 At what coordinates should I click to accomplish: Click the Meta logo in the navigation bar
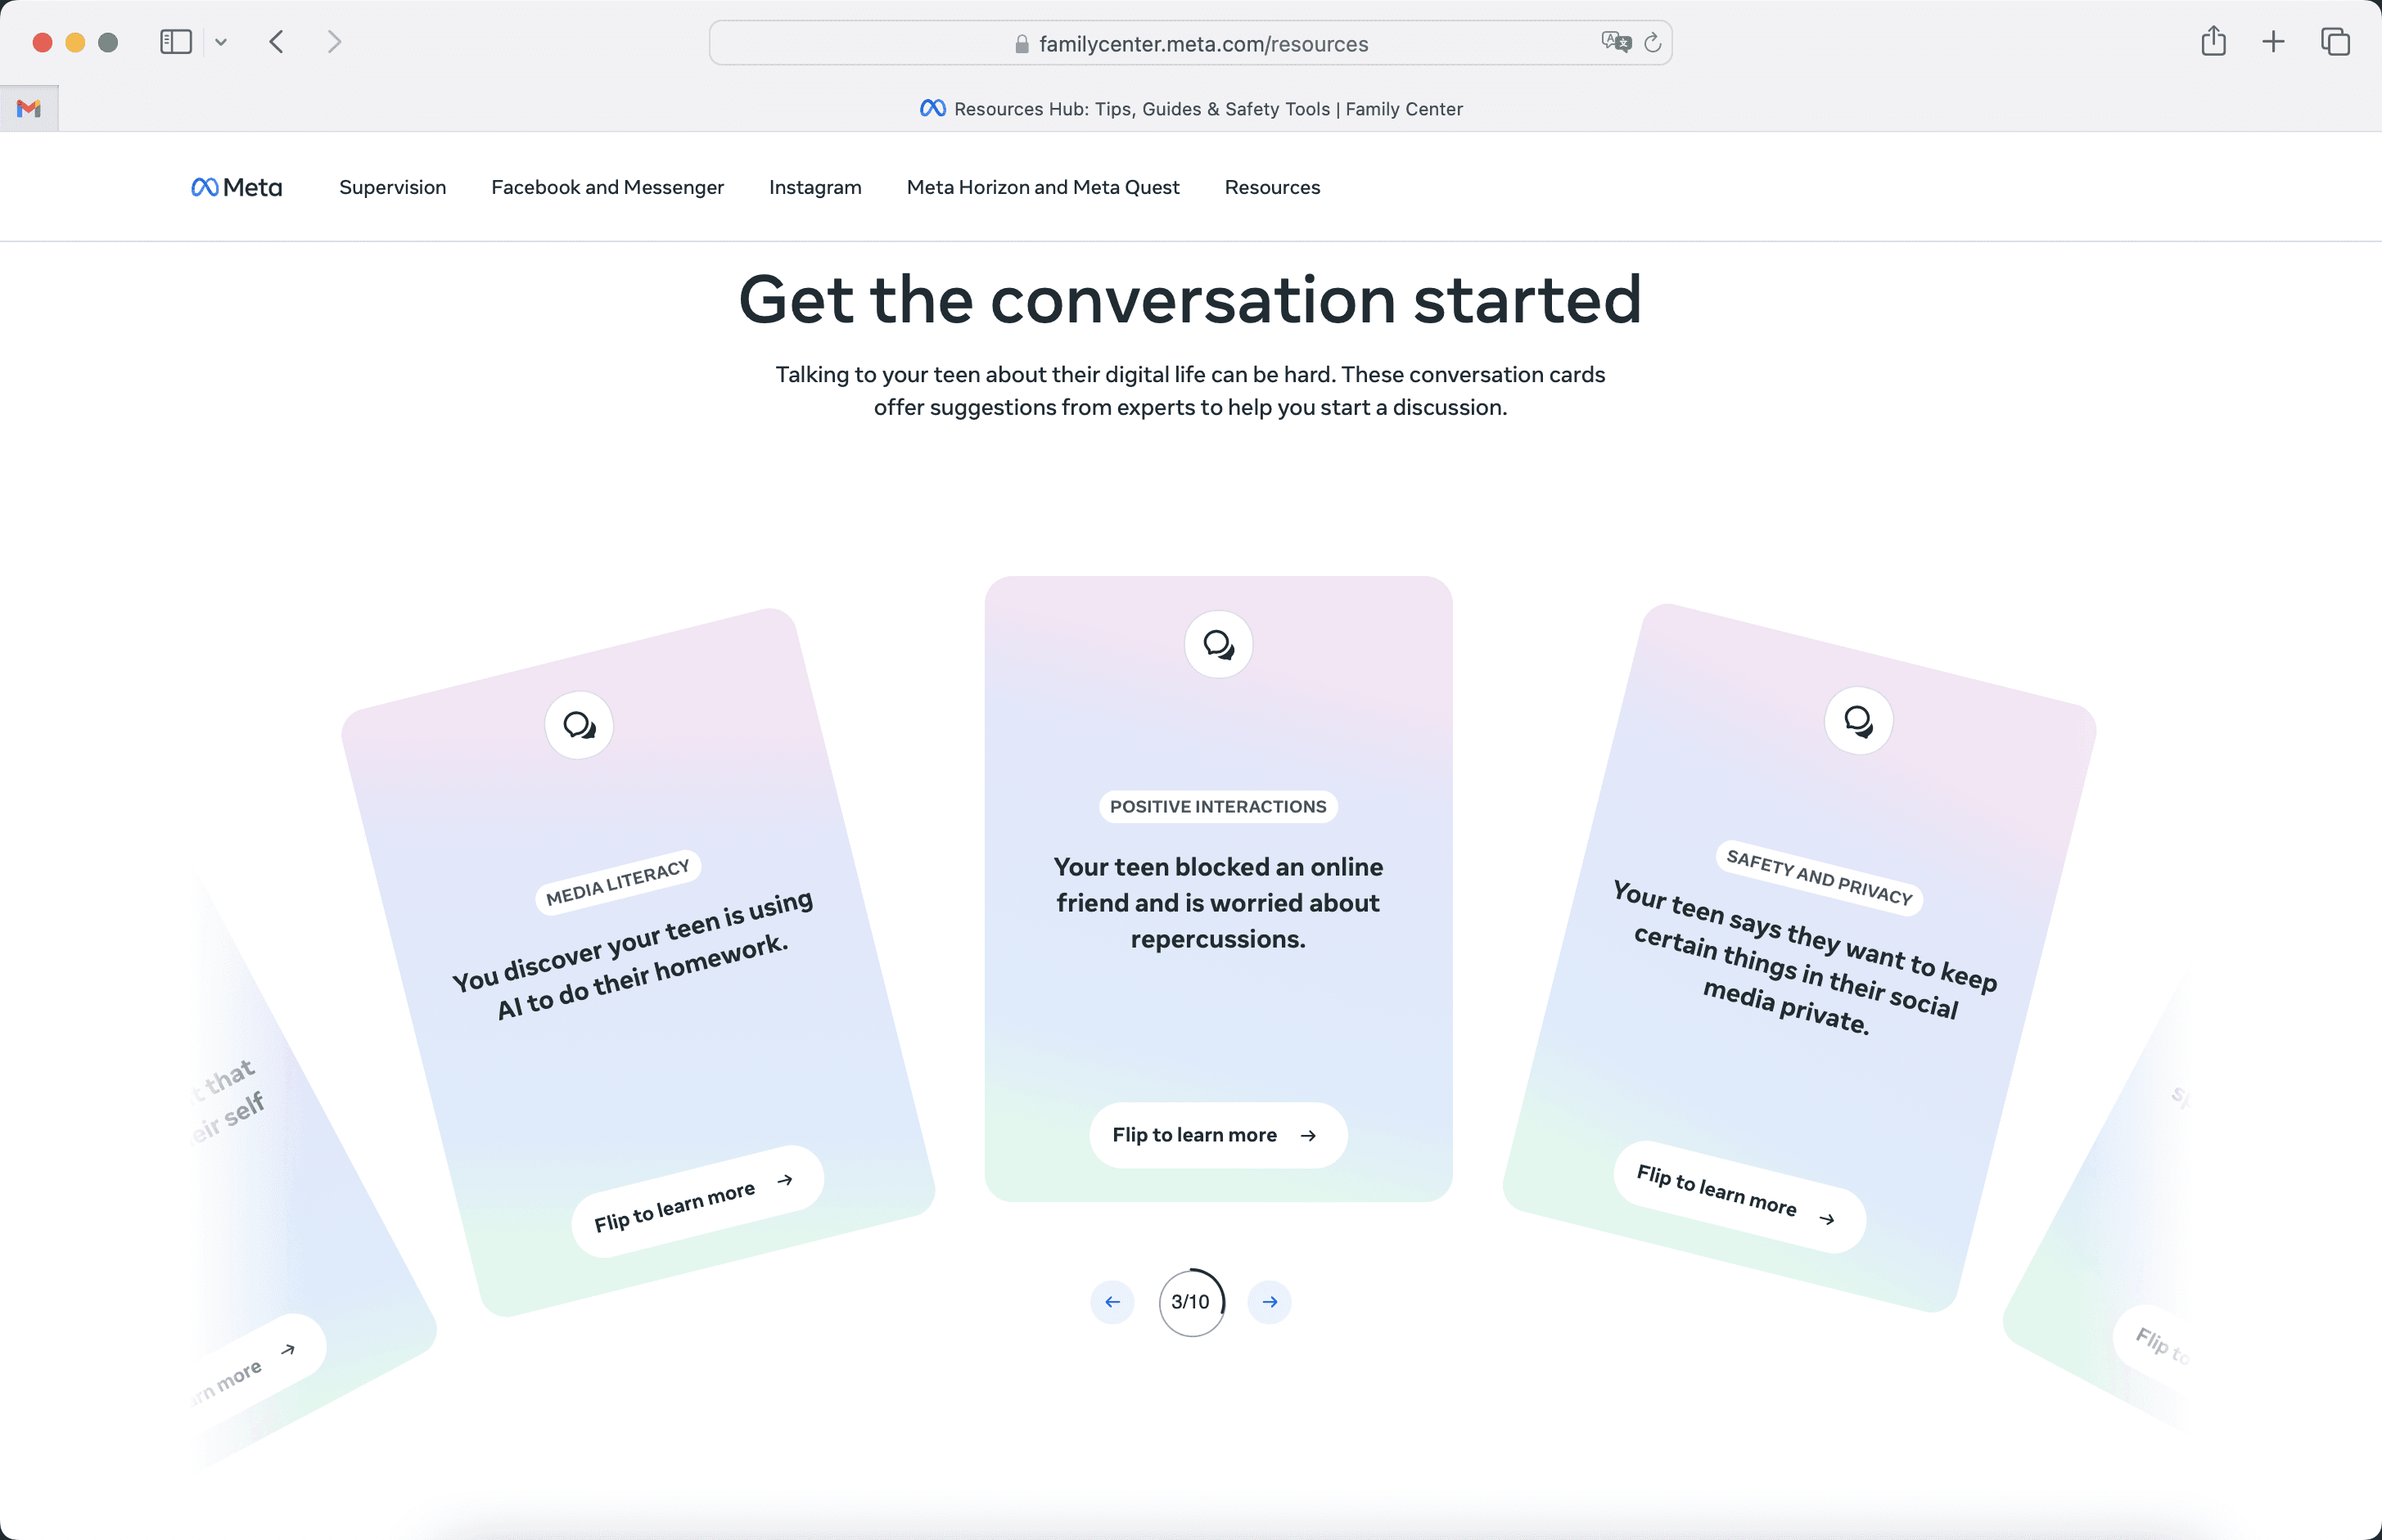pos(236,187)
